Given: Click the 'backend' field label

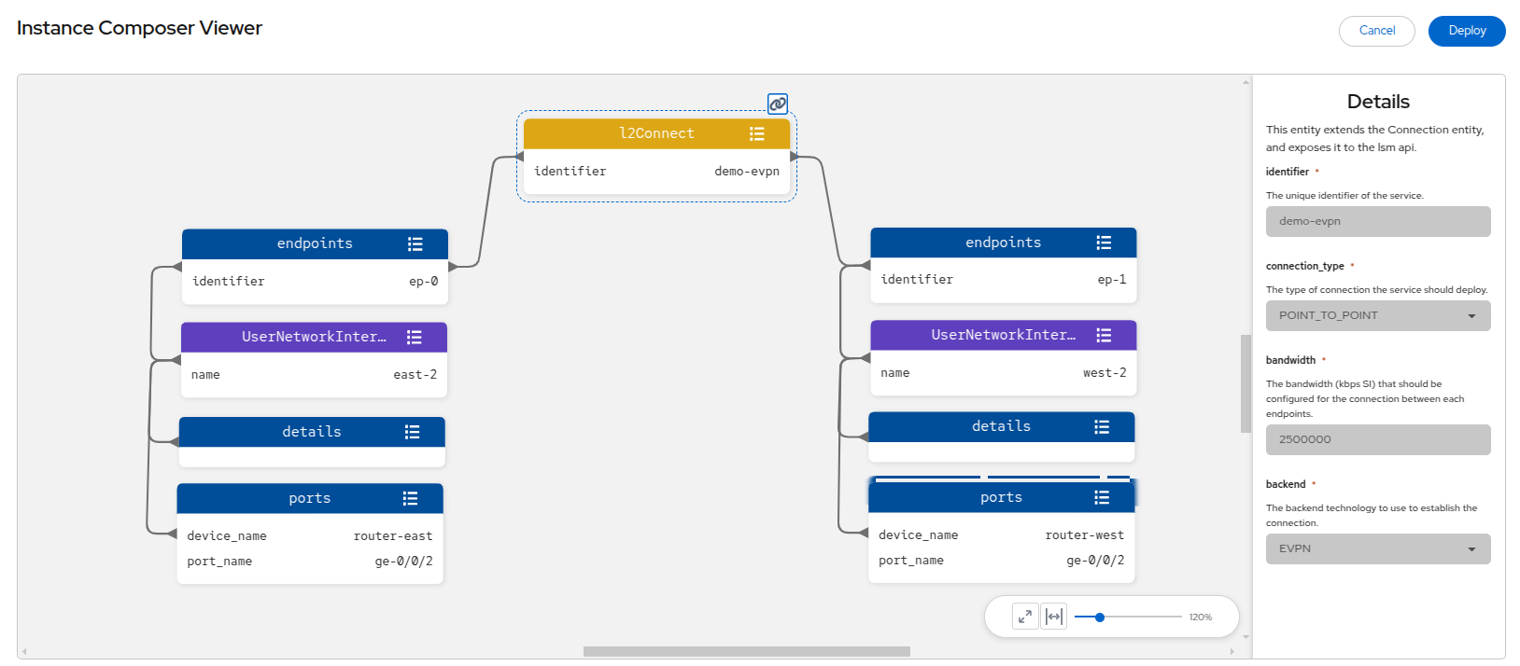Looking at the screenshot, I should (x=1286, y=484).
